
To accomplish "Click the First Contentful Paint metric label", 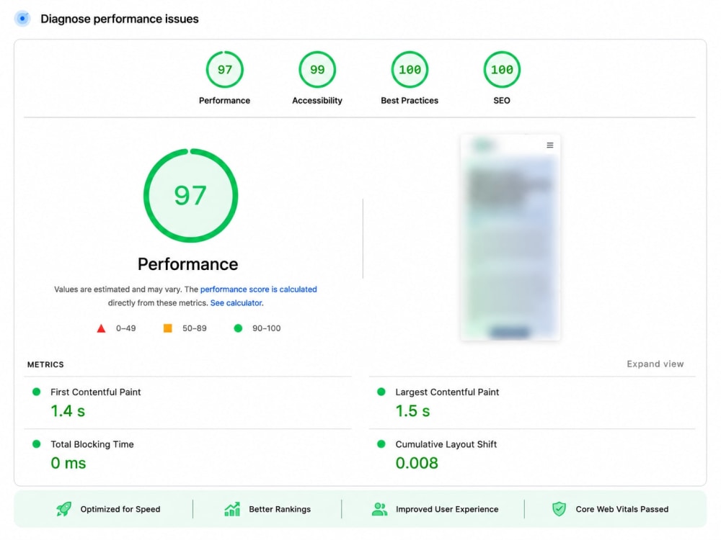I will pos(96,392).
